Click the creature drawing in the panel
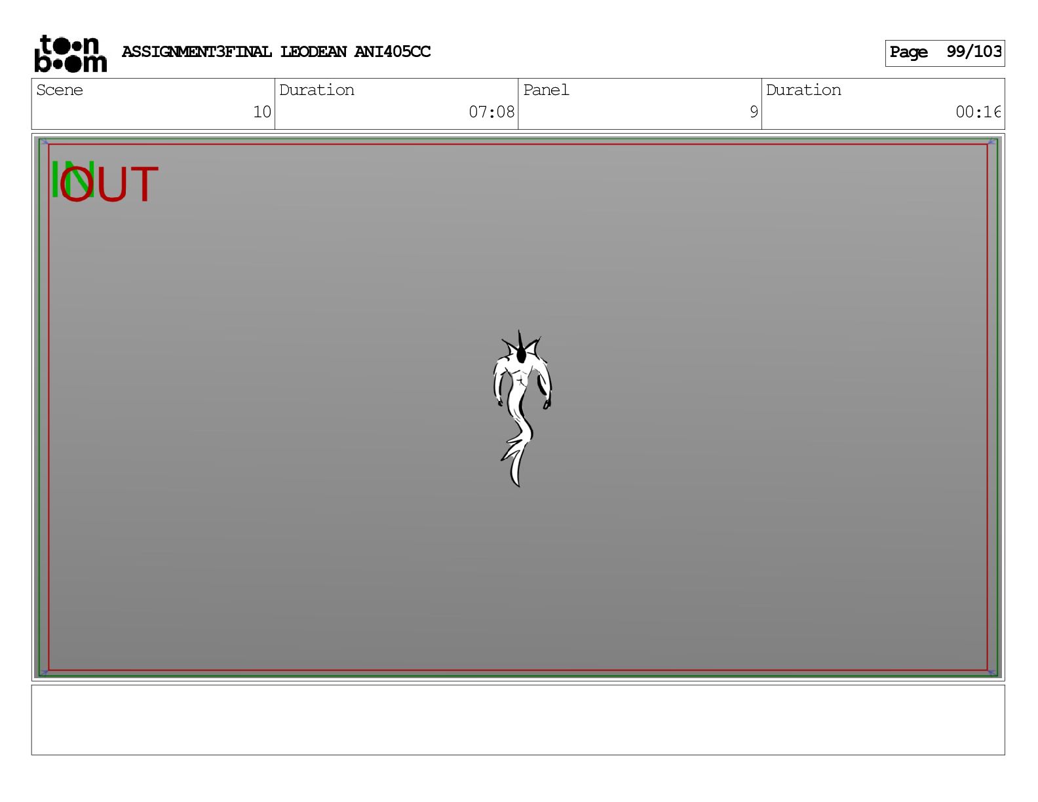This screenshot has width=1038, height=802. [522, 408]
